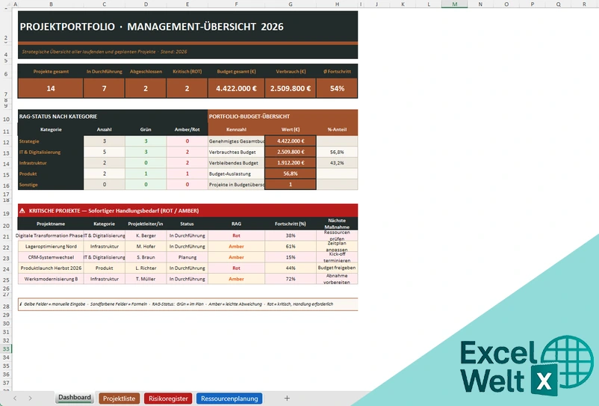The height and width of the screenshot is (406, 599).
Task: Select the Ø Fortschritt value 54%
Action: [337, 88]
